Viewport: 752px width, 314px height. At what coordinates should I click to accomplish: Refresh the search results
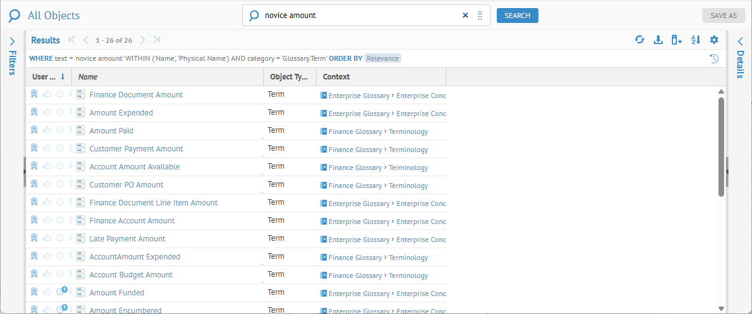point(639,40)
